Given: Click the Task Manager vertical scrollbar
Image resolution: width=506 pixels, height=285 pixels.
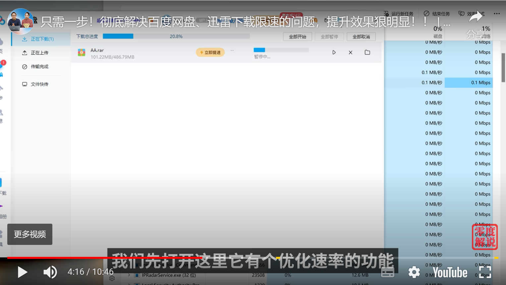Looking at the screenshot, I should [503, 68].
